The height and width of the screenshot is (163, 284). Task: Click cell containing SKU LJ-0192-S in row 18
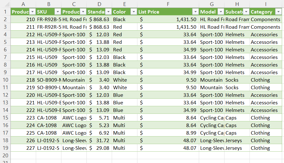[48, 141]
